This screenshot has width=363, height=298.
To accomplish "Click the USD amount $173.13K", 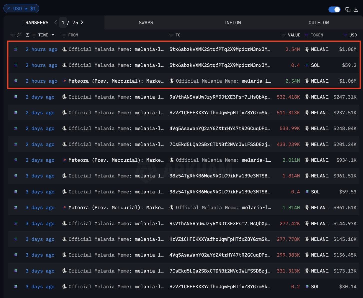I will pyautogui.click(x=345, y=271).
